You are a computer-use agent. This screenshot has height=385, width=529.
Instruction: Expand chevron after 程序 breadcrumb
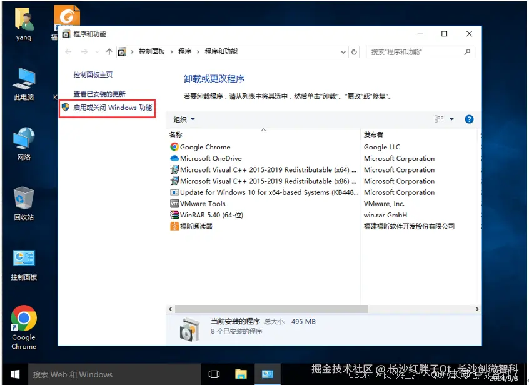(x=198, y=52)
